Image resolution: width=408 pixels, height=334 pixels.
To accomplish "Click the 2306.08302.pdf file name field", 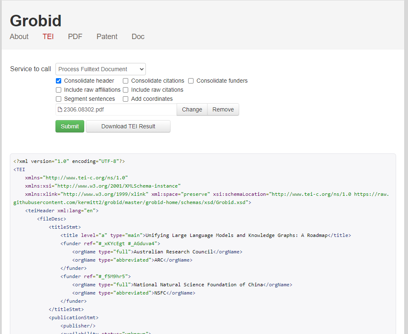I will (x=117, y=109).
